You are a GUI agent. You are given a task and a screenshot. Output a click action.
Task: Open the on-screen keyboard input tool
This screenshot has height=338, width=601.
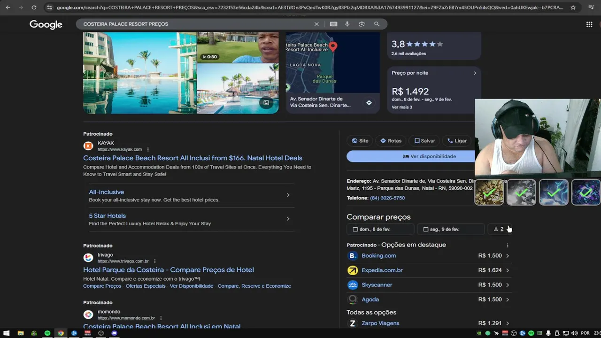tap(333, 24)
